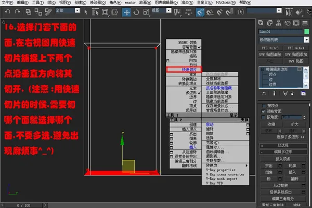Viewport: 312px width, 208px height.
Task: Select the Move transform tool
Action: 126,12
